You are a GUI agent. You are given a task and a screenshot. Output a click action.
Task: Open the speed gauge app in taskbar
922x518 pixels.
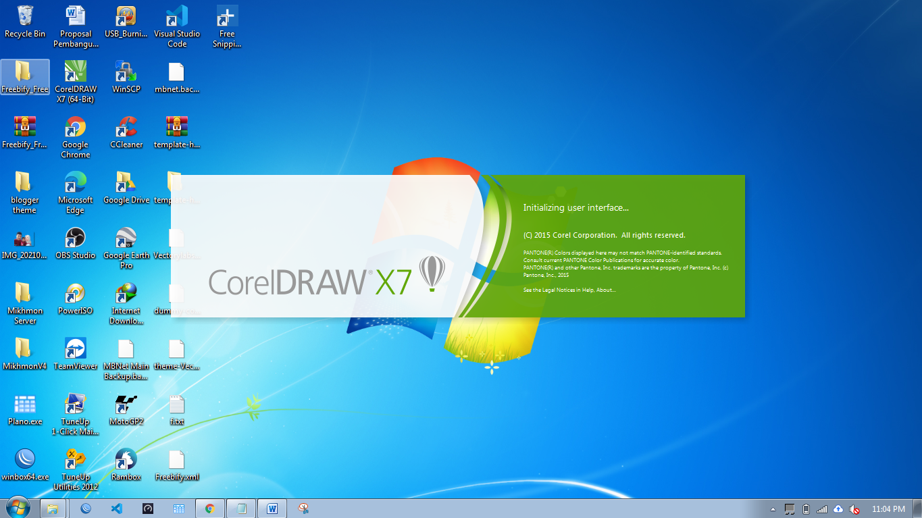click(148, 509)
